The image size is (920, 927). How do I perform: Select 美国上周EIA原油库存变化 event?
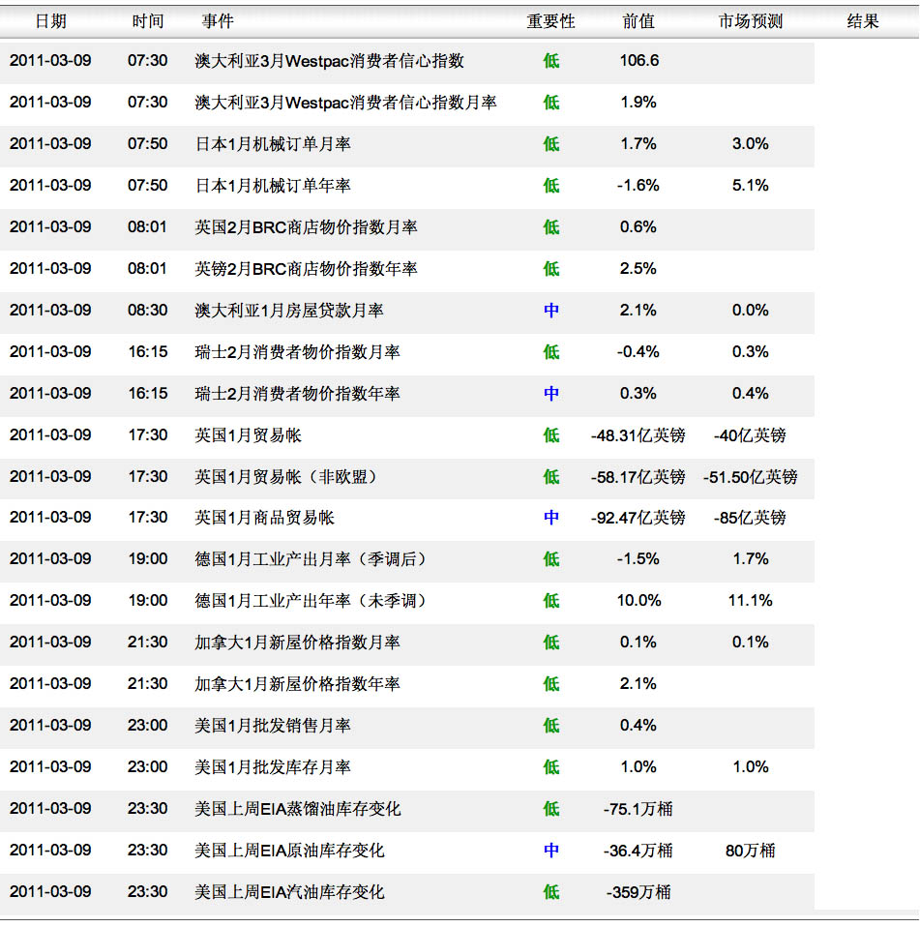click(289, 851)
